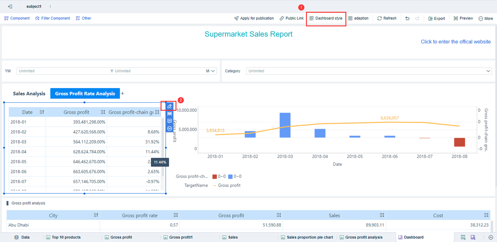Click the undo arrow in toolbar

407,18
